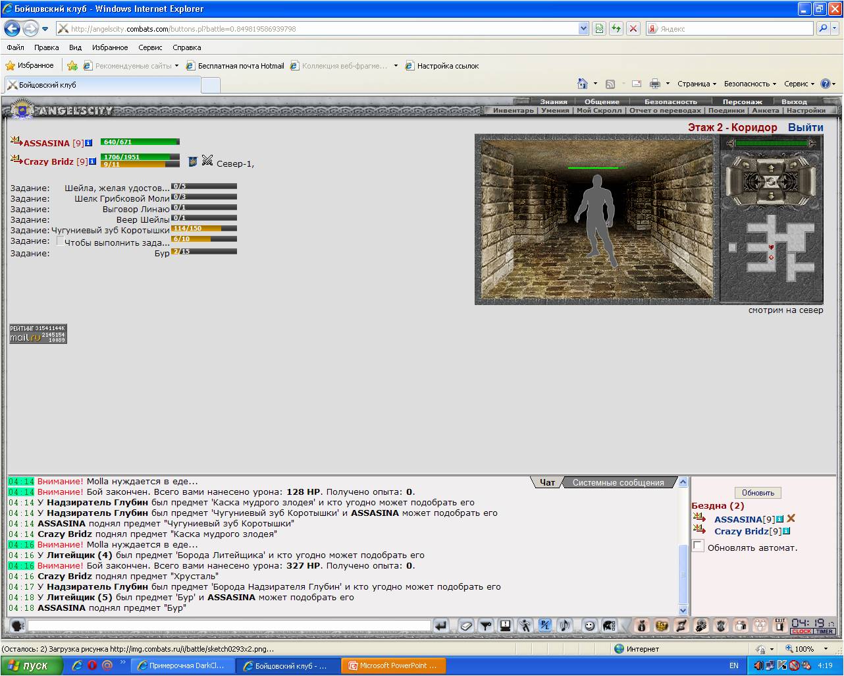Open the Настройки link in game menu
This screenshot has width=844, height=676.
coord(806,110)
